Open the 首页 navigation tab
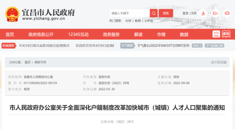 (10, 34)
